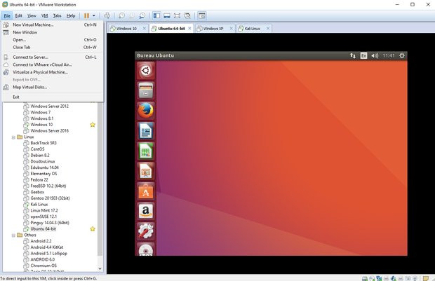This screenshot has width=435, height=281.
Task: Open the Ubuntu system gear menu
Action: (402, 55)
